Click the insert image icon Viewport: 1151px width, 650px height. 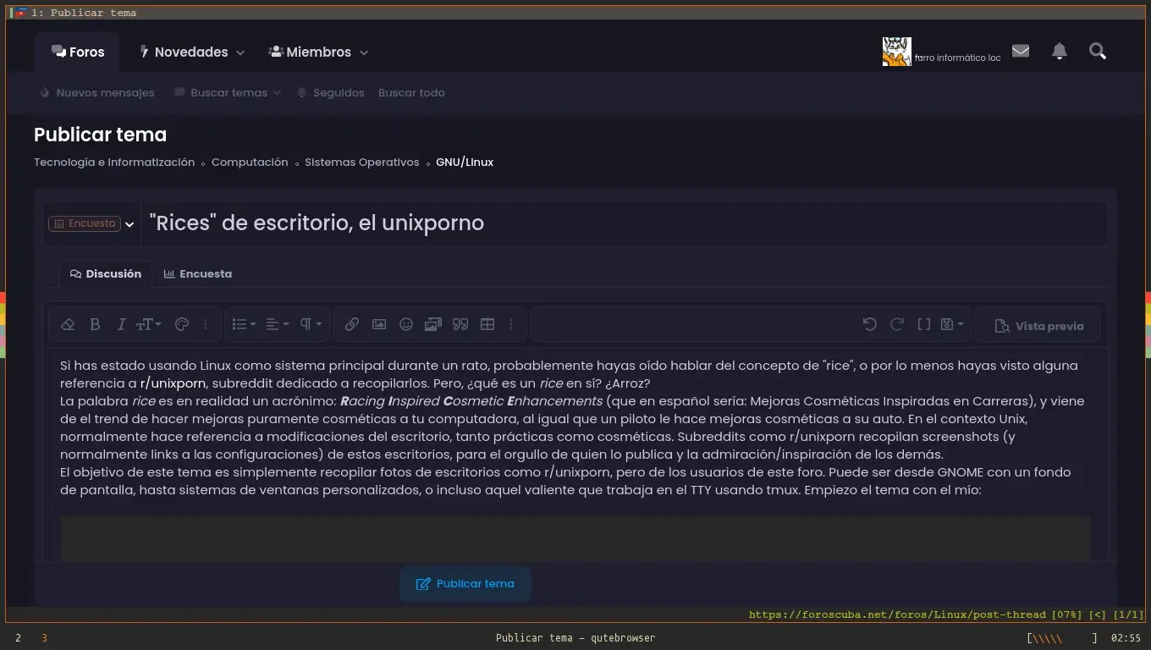[x=379, y=324]
